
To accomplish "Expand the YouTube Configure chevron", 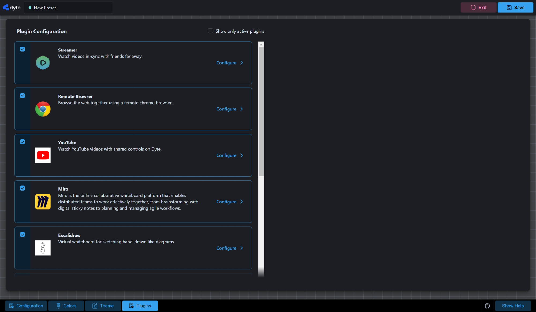I will [241, 155].
